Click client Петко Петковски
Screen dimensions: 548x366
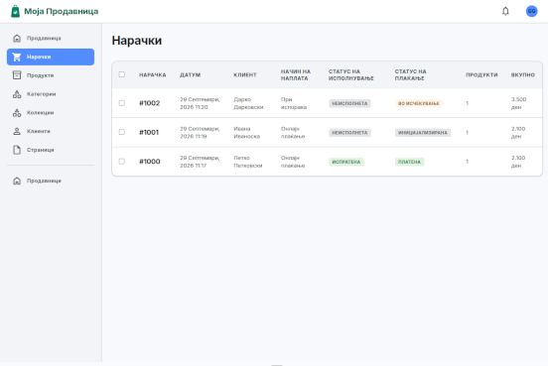pyautogui.click(x=248, y=162)
